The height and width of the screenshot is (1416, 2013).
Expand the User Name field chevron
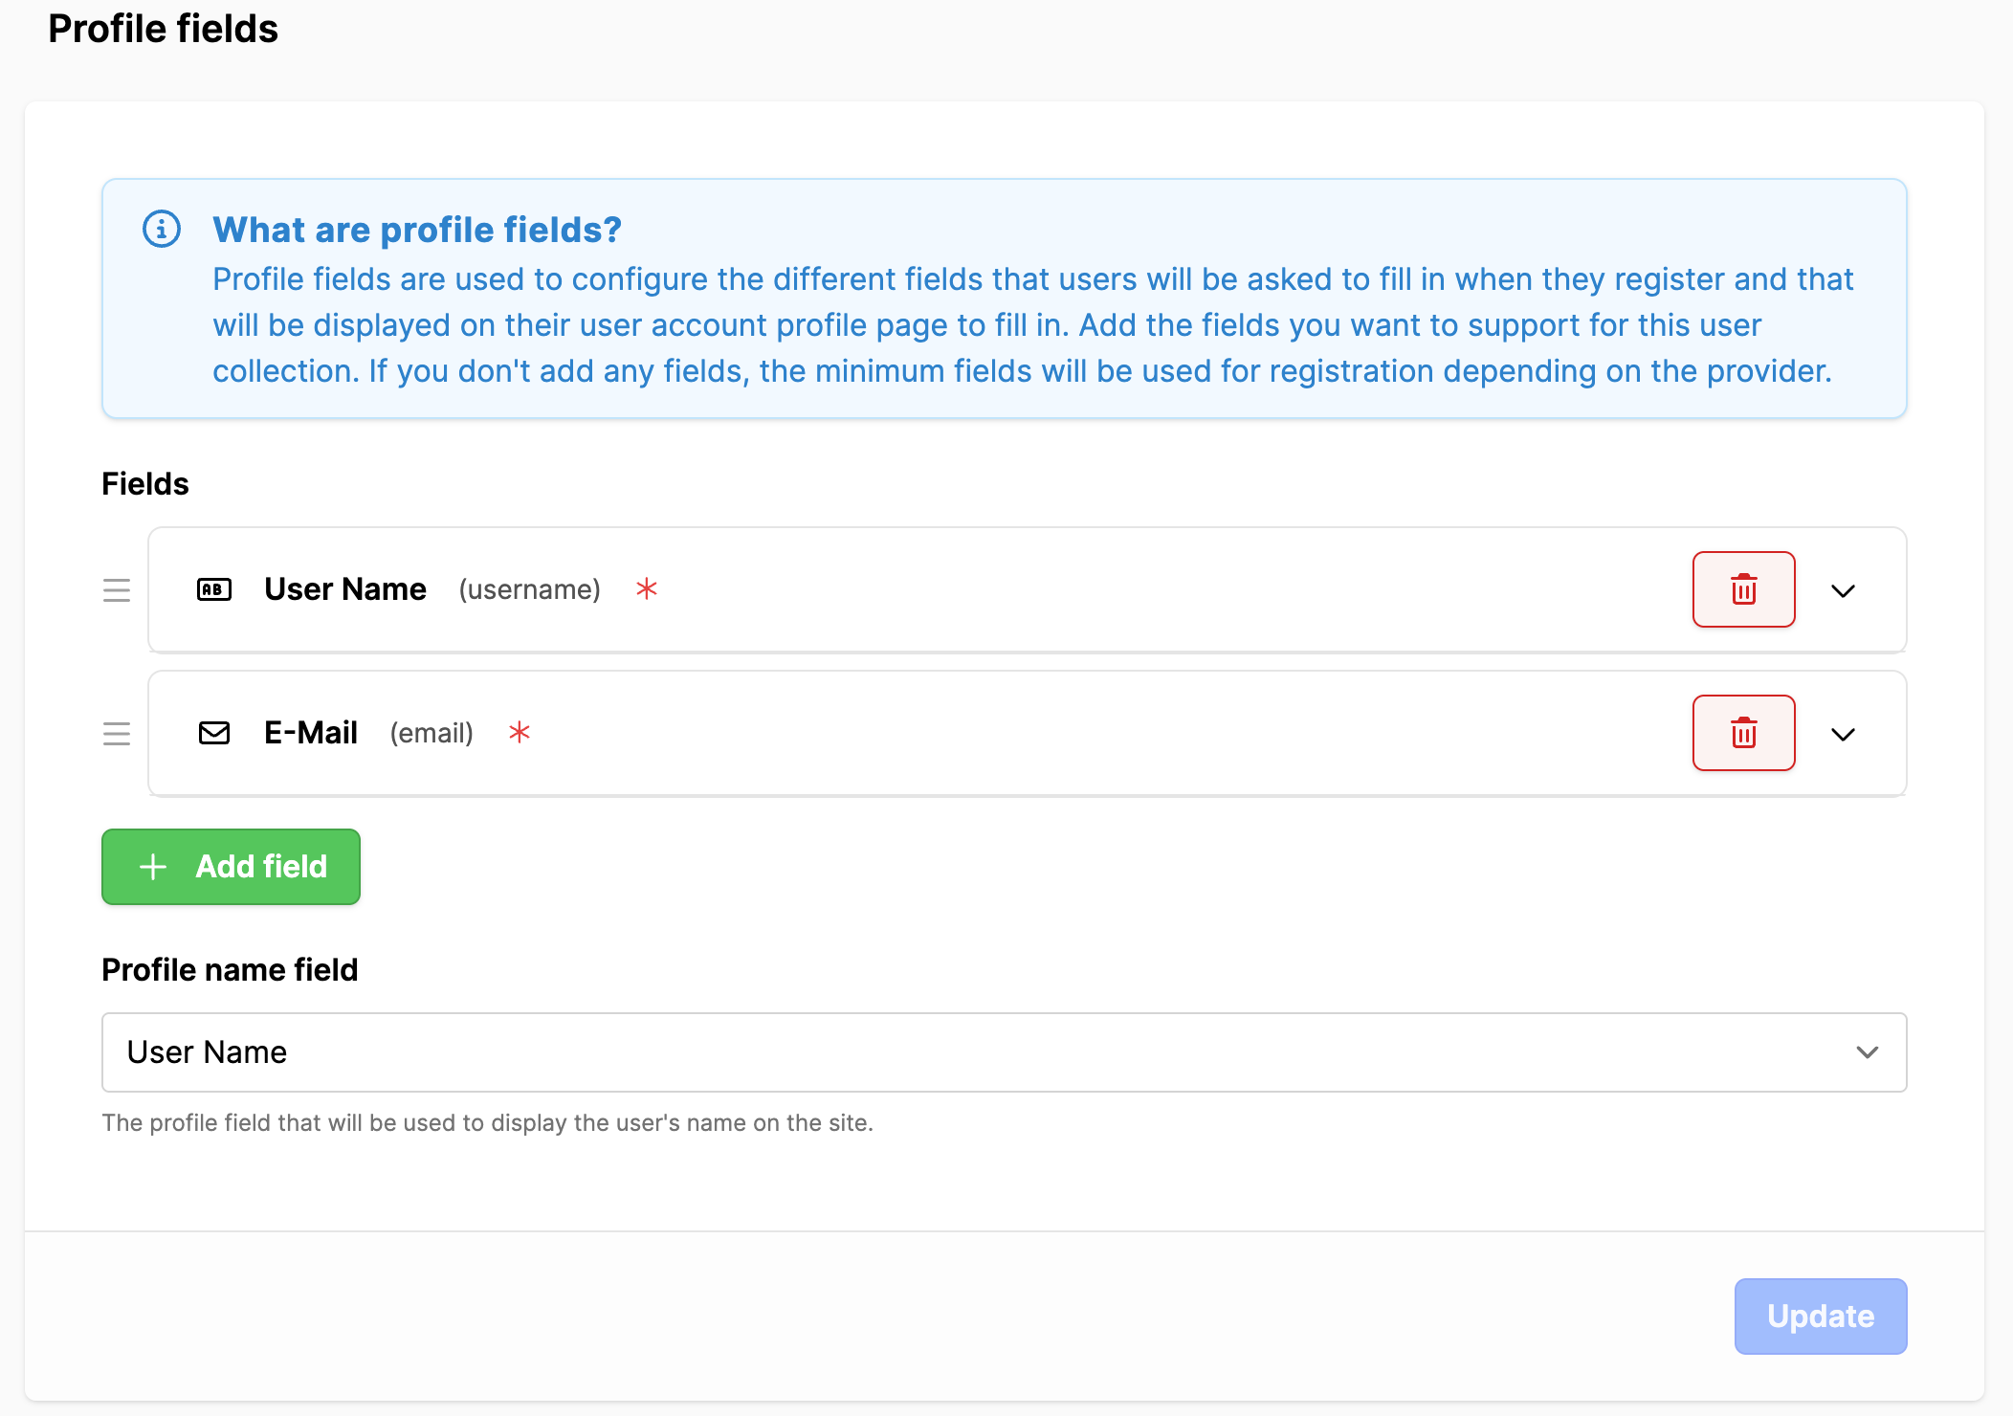1843,590
